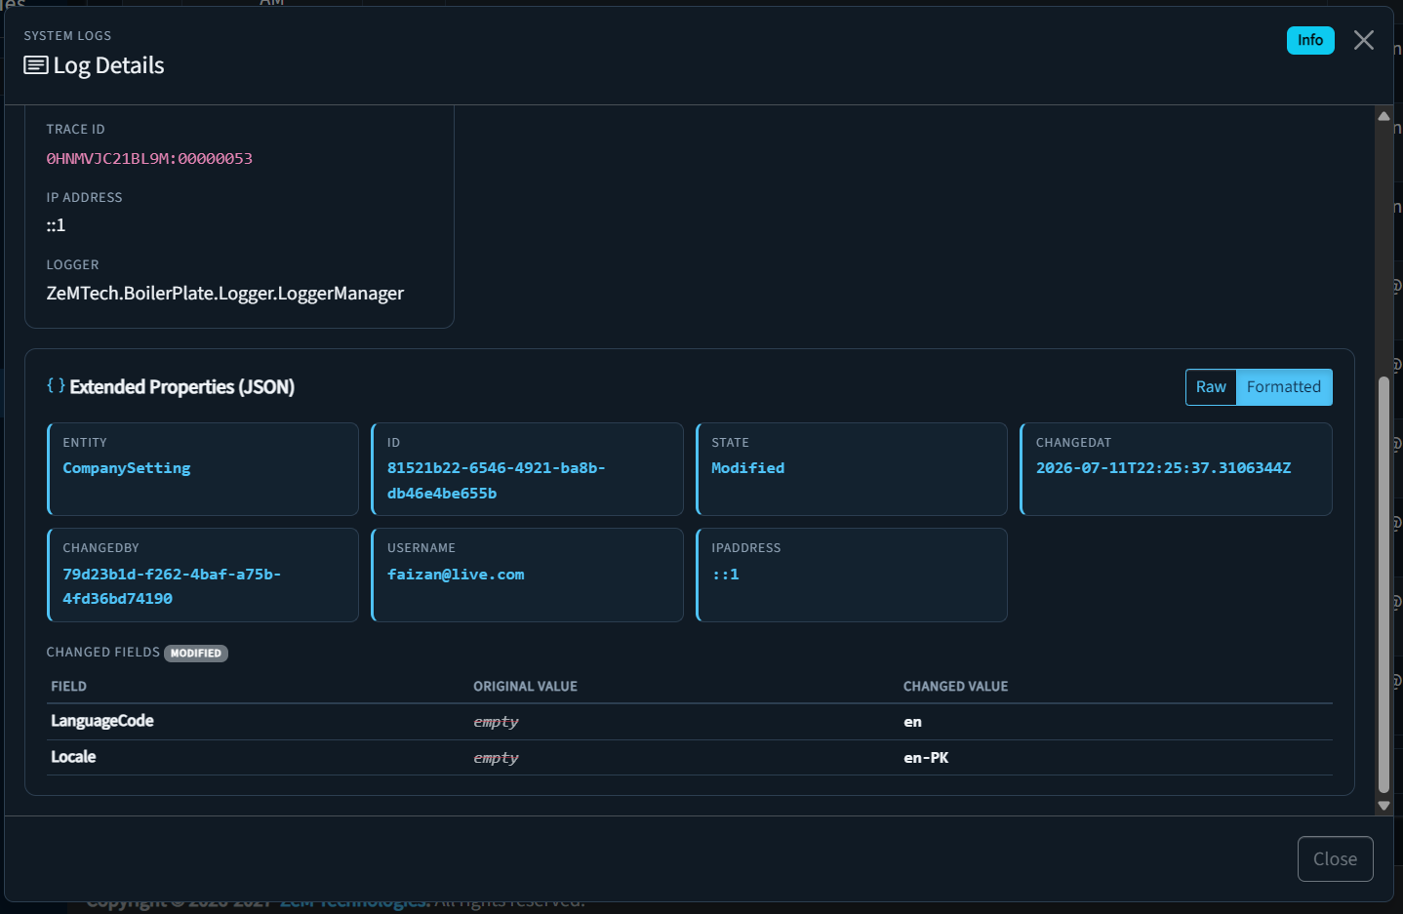The width and height of the screenshot is (1403, 914).
Task: Select trace ID 0HNMVJC21BL9M:00000053
Action: tap(149, 158)
